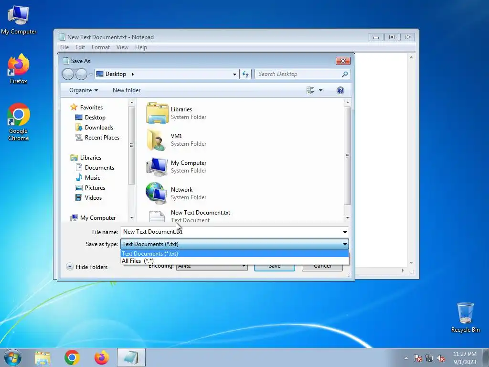489x367 pixels.
Task: Open the Notepad Help menu
Action: point(141,47)
